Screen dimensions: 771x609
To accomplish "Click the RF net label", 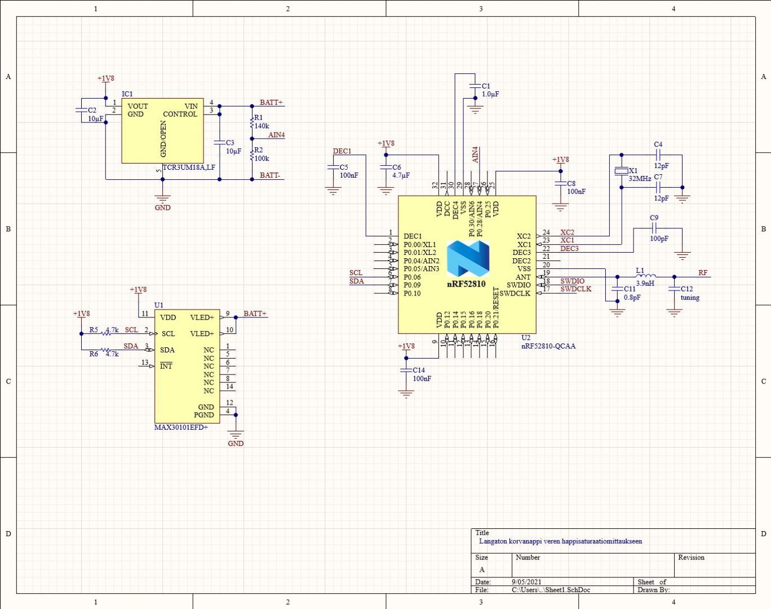I will [703, 273].
